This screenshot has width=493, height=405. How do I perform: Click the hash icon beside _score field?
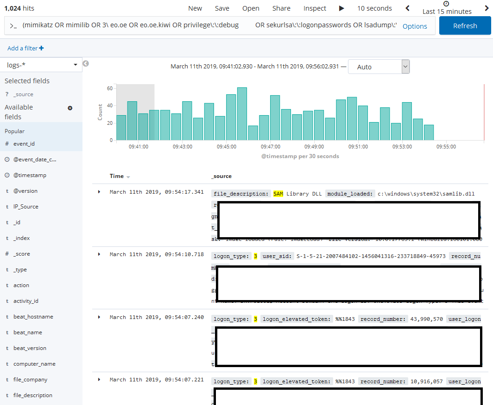[6, 253]
